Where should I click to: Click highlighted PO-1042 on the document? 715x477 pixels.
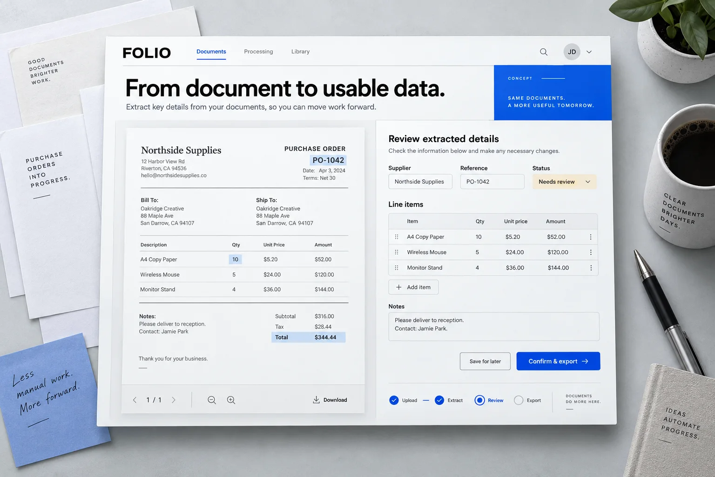click(x=328, y=160)
